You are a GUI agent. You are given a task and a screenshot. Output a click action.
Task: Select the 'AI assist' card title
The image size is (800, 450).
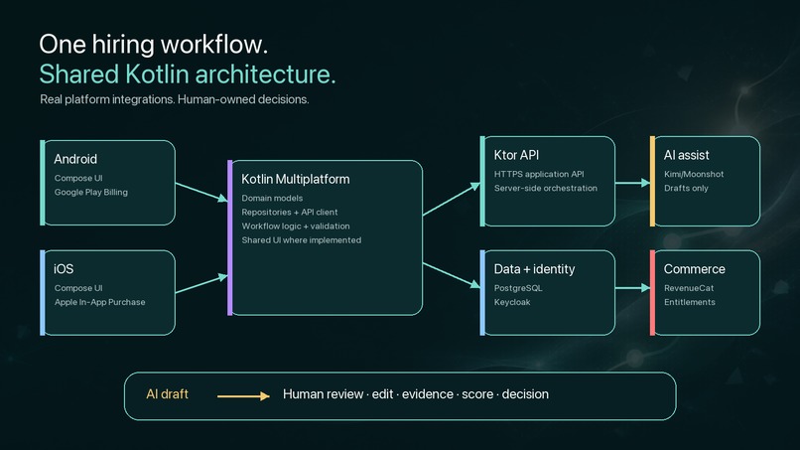click(686, 155)
